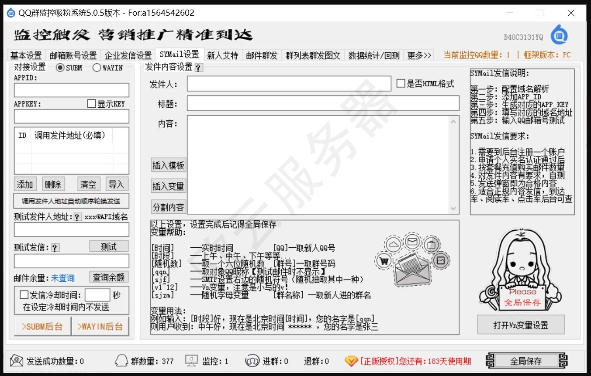This screenshot has width=591, height=376.
Task: Open the 新人艾特 tab
Action: pyautogui.click(x=222, y=55)
